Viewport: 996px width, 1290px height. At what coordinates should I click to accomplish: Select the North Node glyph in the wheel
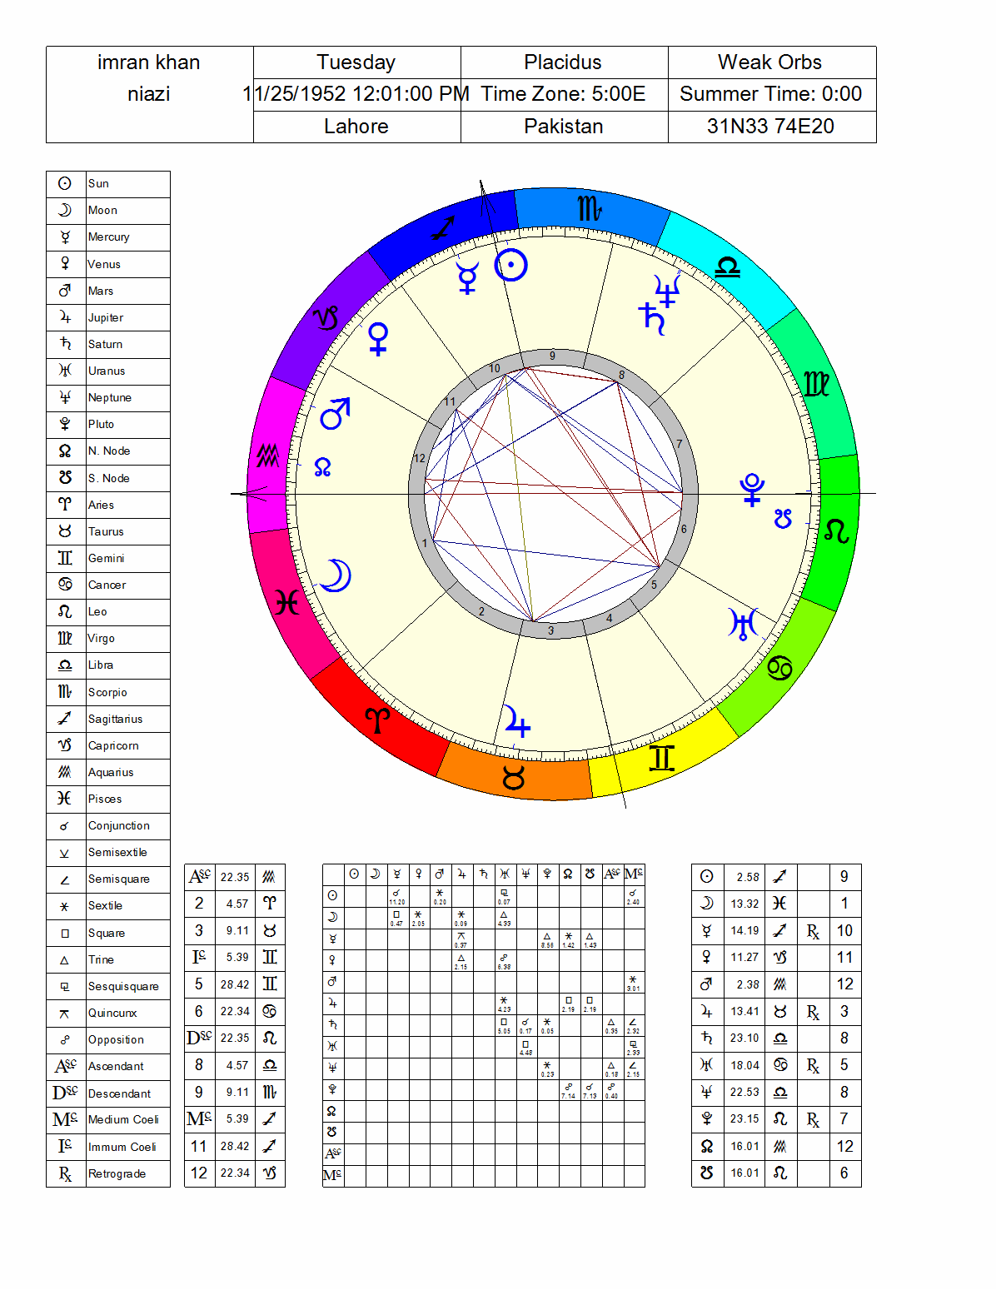pyautogui.click(x=323, y=467)
